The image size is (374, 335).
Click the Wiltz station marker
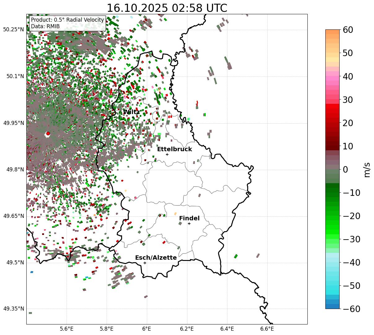click(x=133, y=117)
